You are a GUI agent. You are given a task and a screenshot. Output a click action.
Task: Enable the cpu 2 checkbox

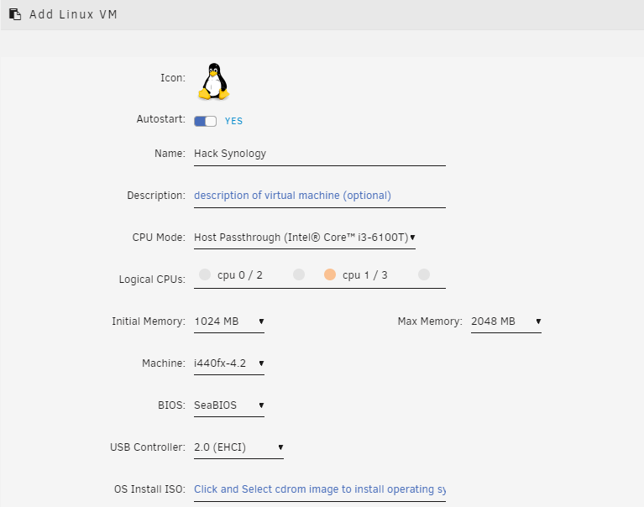click(298, 274)
